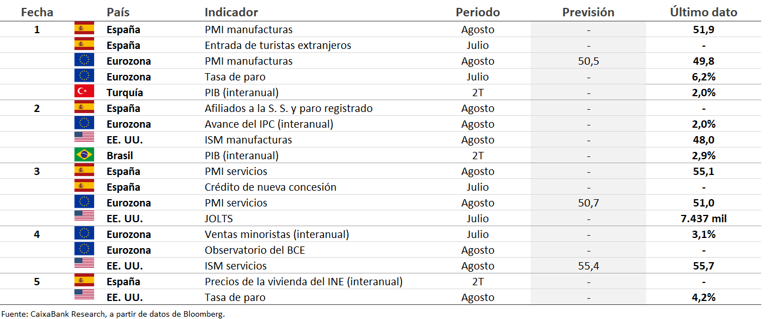Click the US flag in the JOLTS row
This screenshot has width=768, height=319.
pos(84,218)
